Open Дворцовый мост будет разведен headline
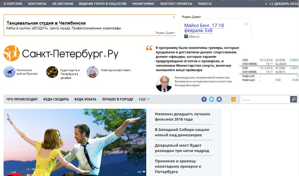The image size is (299, 176). point(182,148)
